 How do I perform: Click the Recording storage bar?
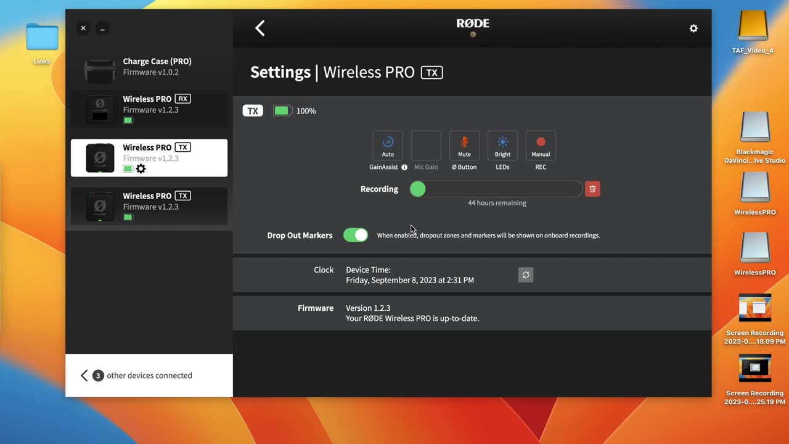[496, 189]
